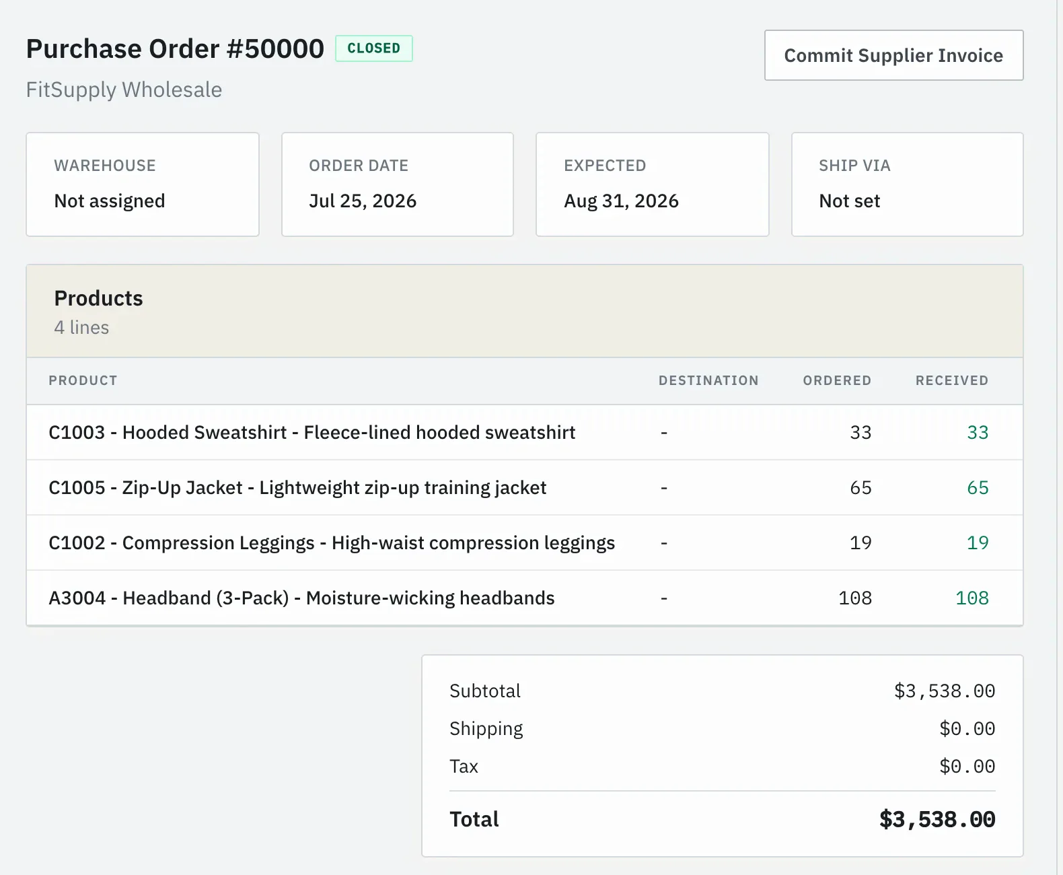The height and width of the screenshot is (875, 1063).
Task: Click the RECEIVED column header
Action: (x=952, y=380)
